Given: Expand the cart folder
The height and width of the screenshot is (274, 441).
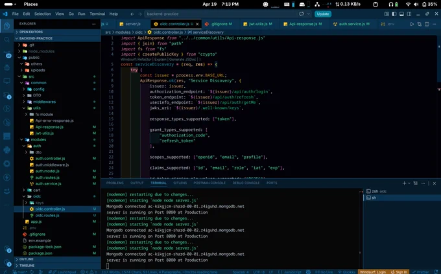Looking at the screenshot, I should point(57,190).
